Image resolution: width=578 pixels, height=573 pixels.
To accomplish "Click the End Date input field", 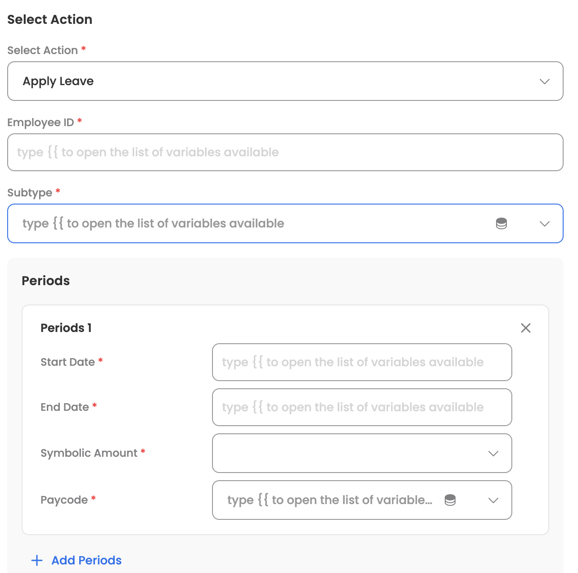I will pyautogui.click(x=362, y=407).
